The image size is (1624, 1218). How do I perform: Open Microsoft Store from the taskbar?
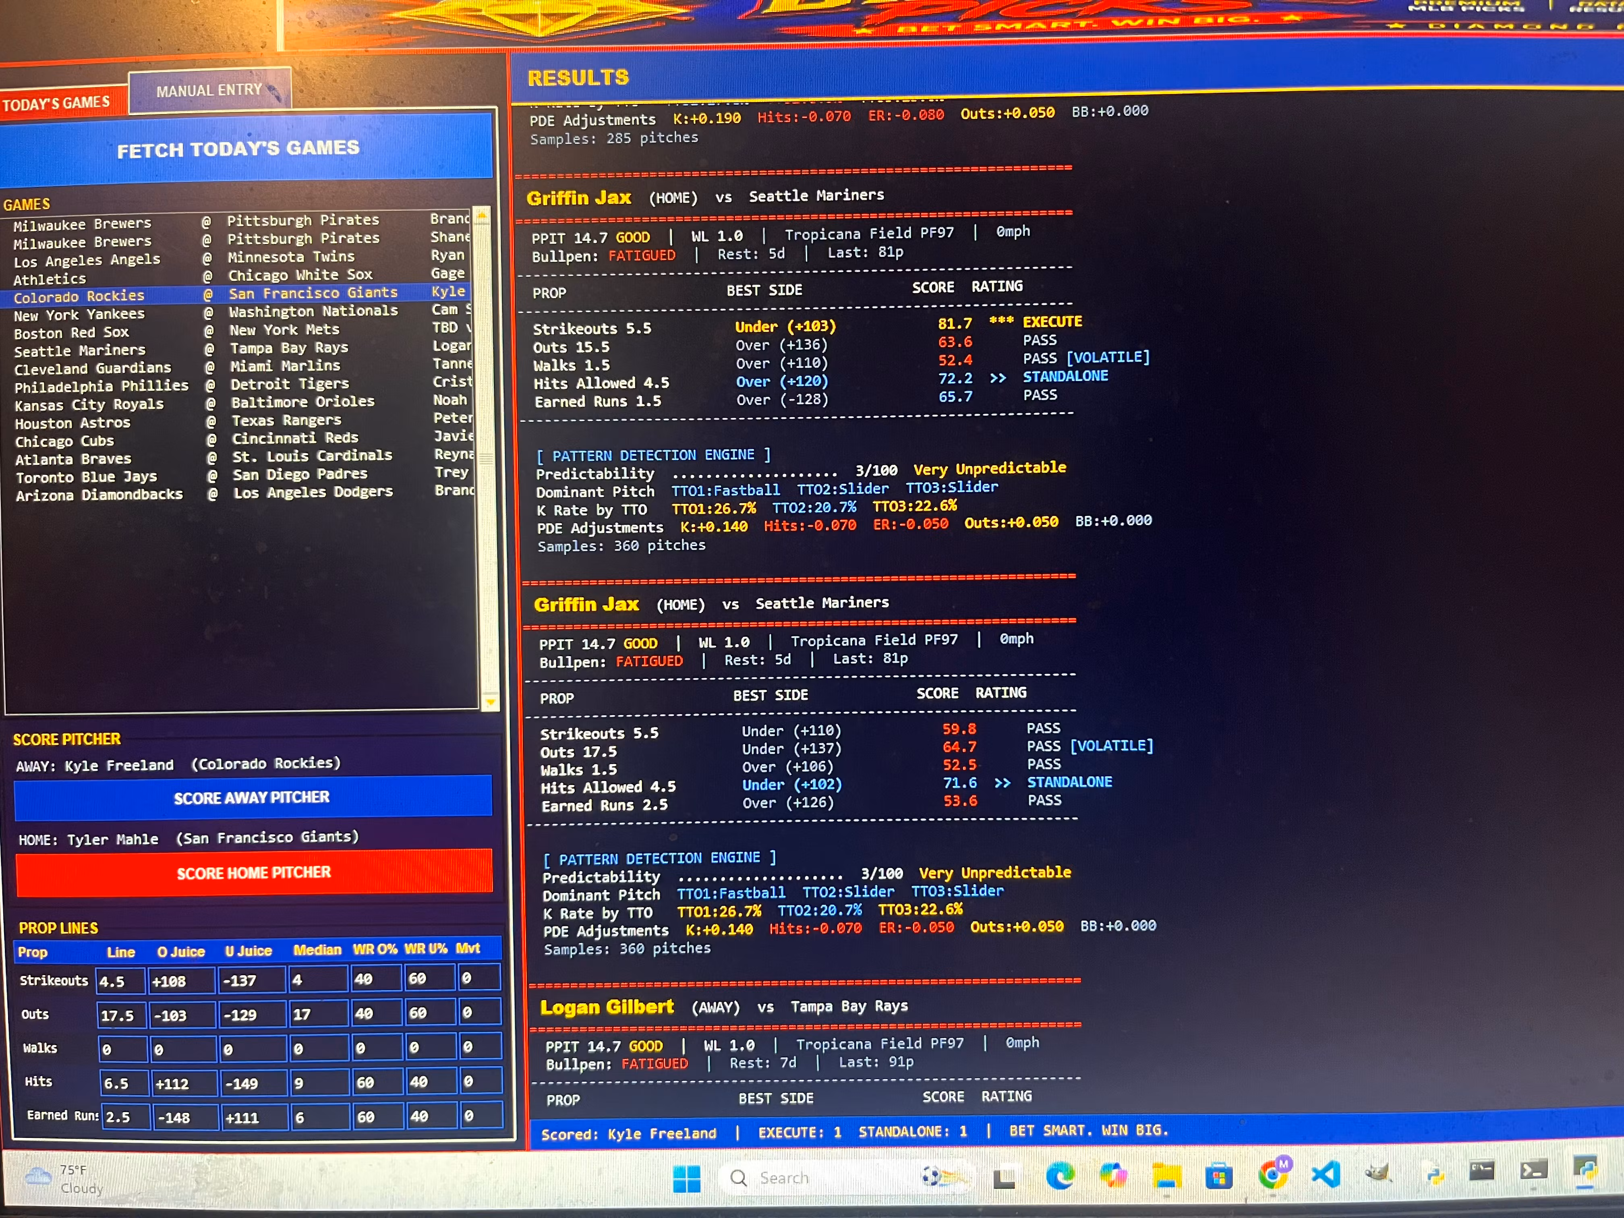click(1219, 1176)
